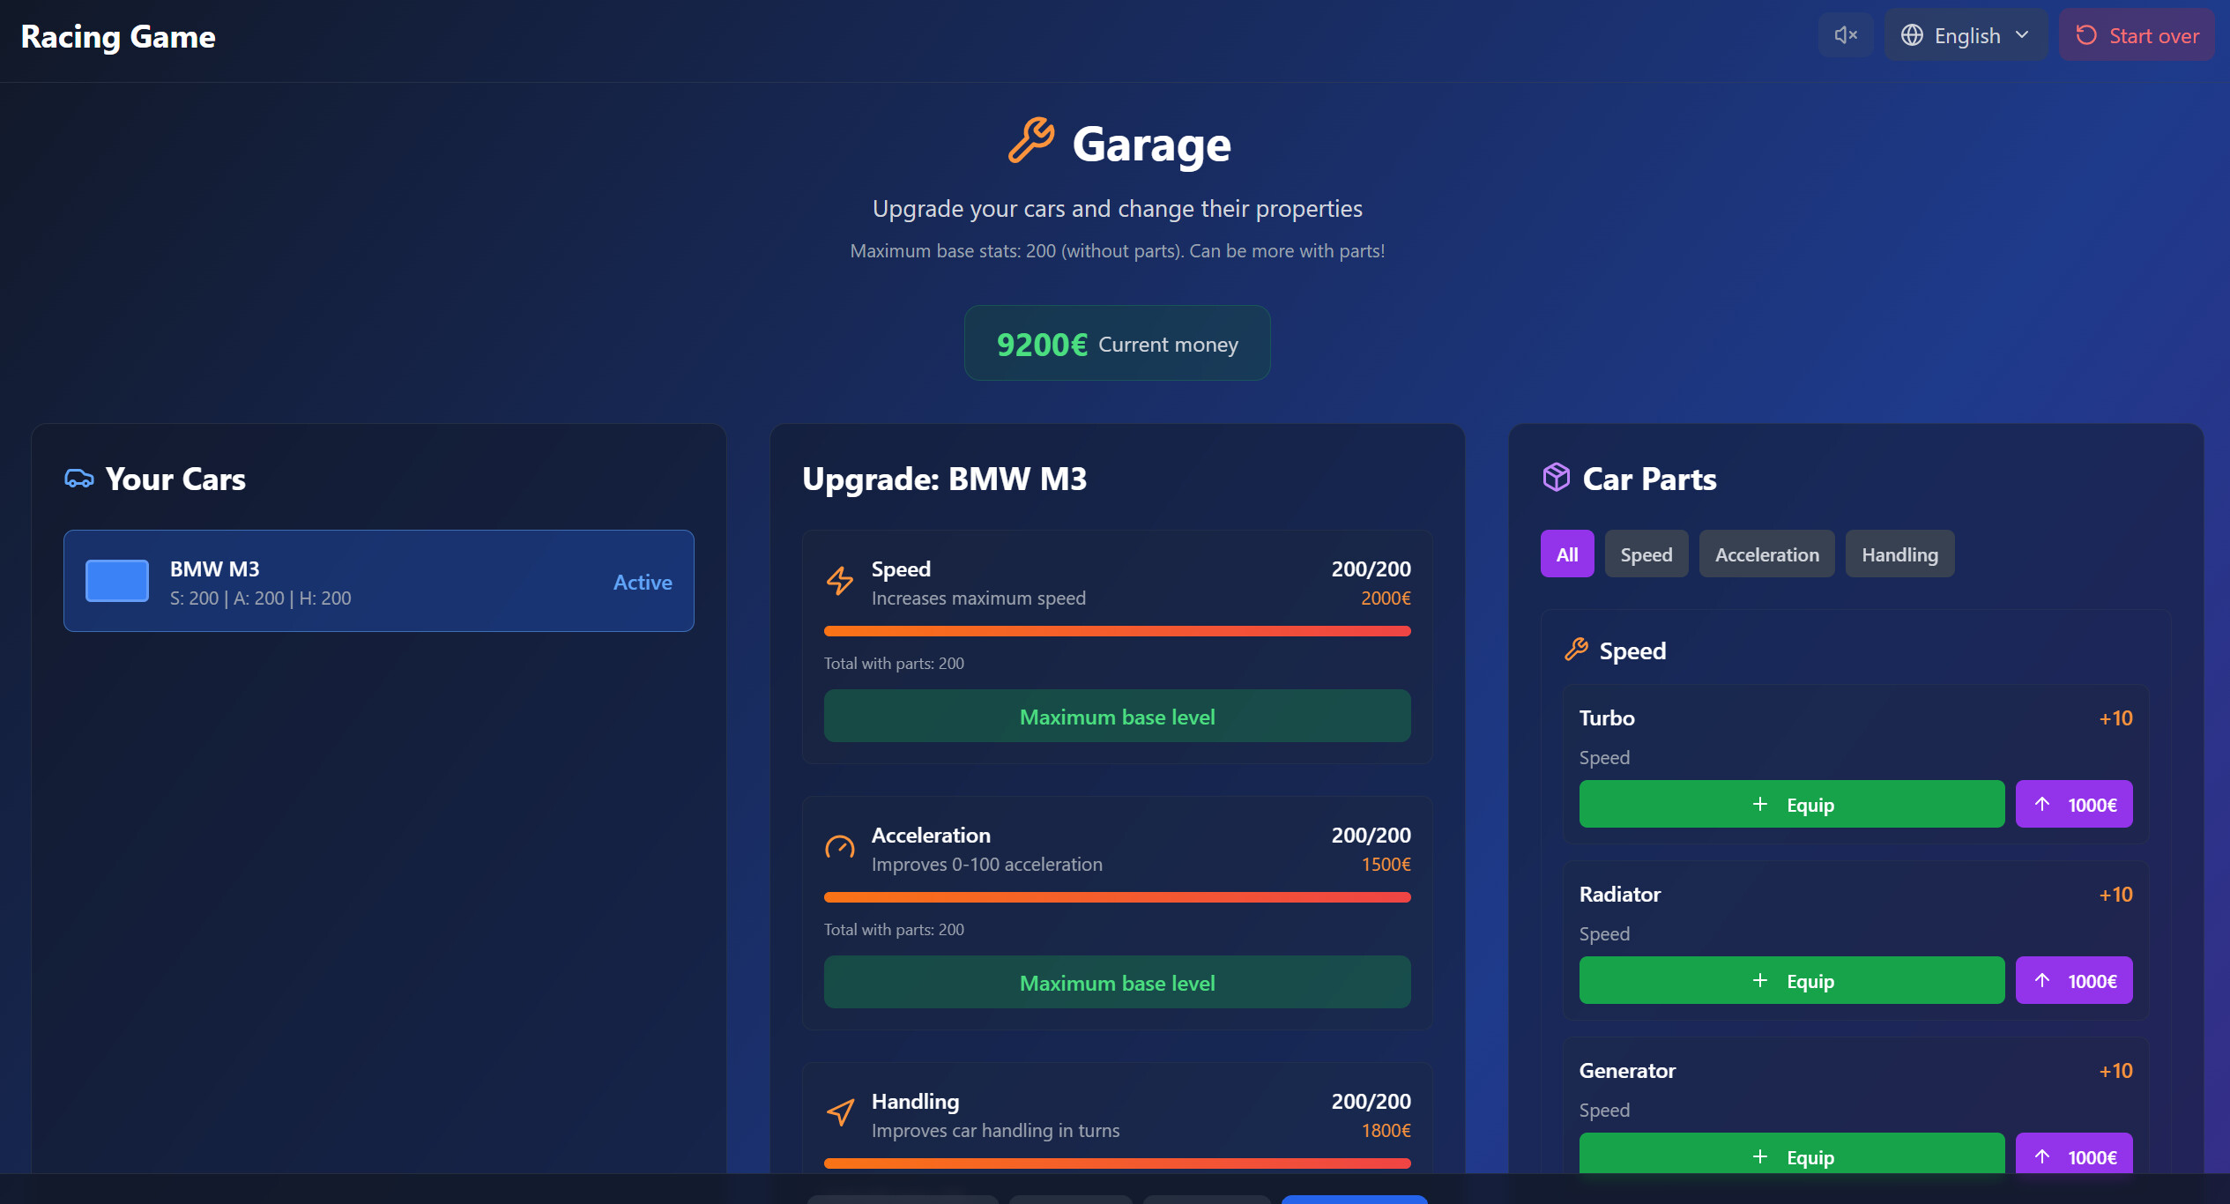2230x1204 pixels.
Task: Show only Handling parts
Action: pos(1899,554)
